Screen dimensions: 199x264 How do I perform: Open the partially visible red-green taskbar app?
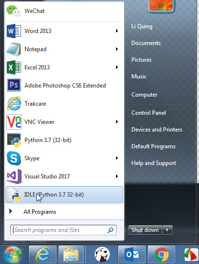tap(191, 254)
